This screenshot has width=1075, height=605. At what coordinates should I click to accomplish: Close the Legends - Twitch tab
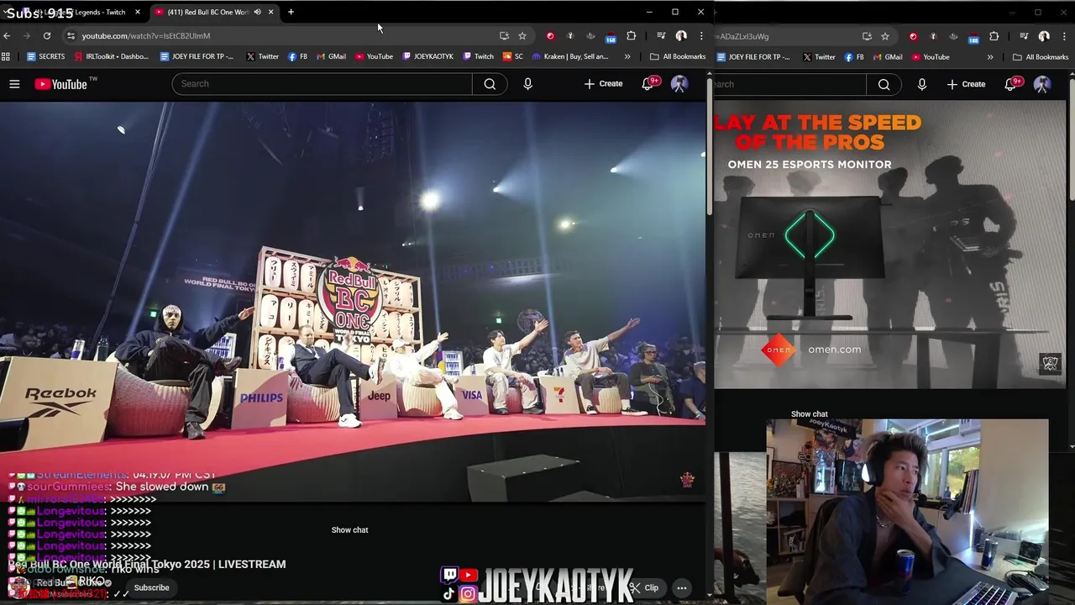click(x=138, y=12)
